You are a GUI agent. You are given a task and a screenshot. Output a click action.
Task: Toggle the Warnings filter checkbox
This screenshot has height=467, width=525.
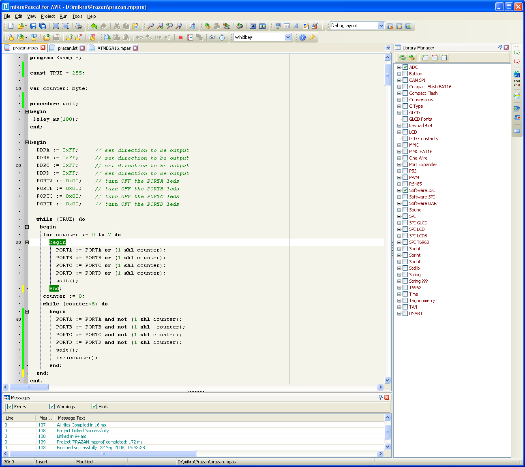[x=52, y=407]
